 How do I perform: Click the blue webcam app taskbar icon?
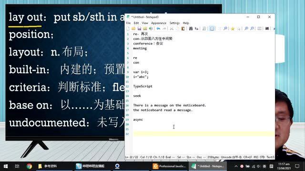coord(117,166)
